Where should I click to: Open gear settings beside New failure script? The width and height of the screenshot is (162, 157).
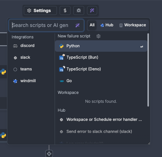click(98, 36)
